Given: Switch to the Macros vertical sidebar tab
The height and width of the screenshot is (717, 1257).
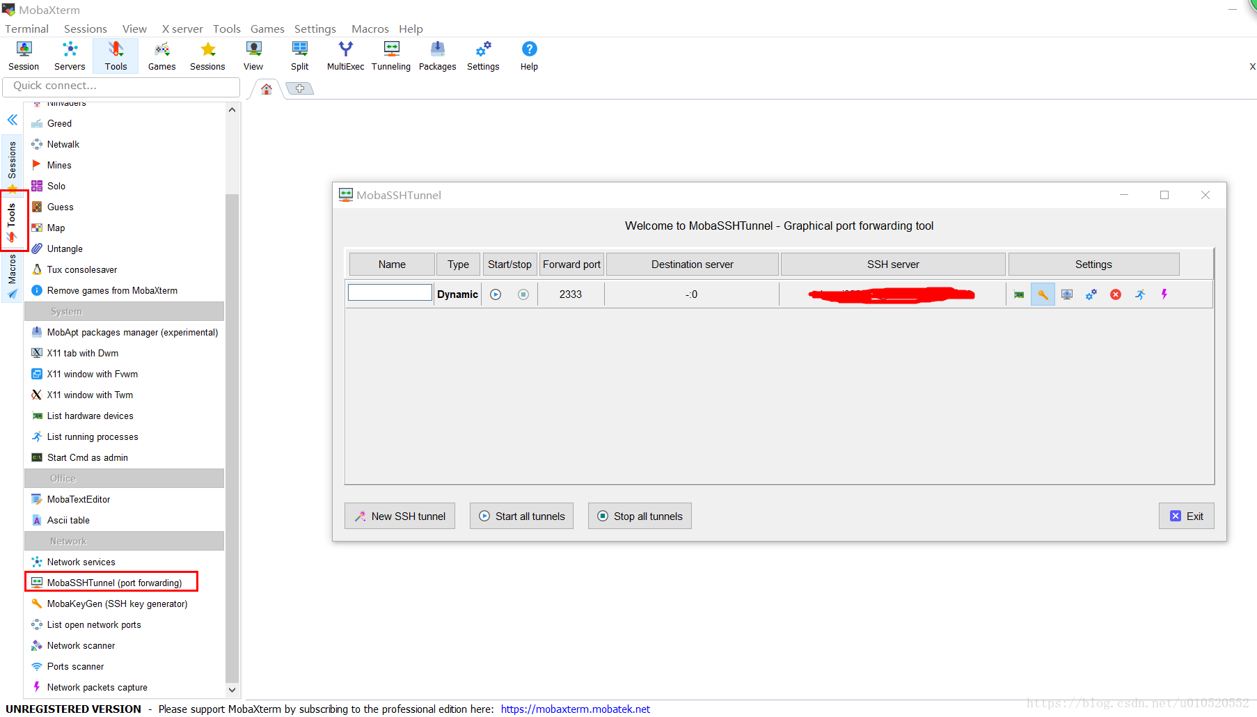Looking at the screenshot, I should click(12, 276).
